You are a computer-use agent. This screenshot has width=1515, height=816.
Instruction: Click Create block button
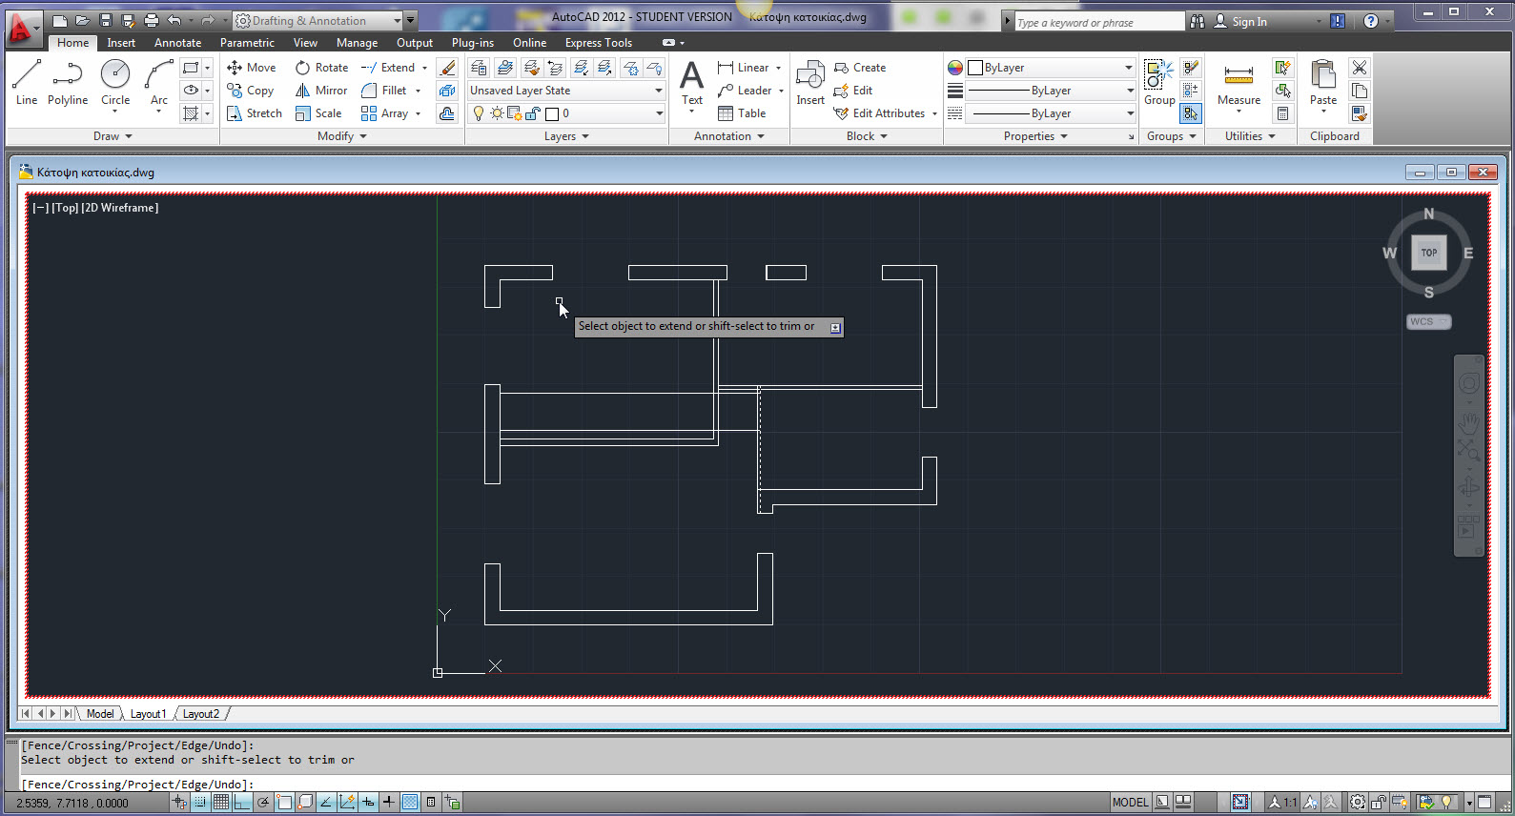[860, 68]
